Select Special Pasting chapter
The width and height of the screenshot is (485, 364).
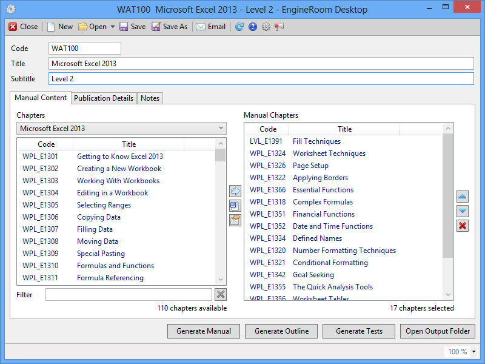pos(116,253)
